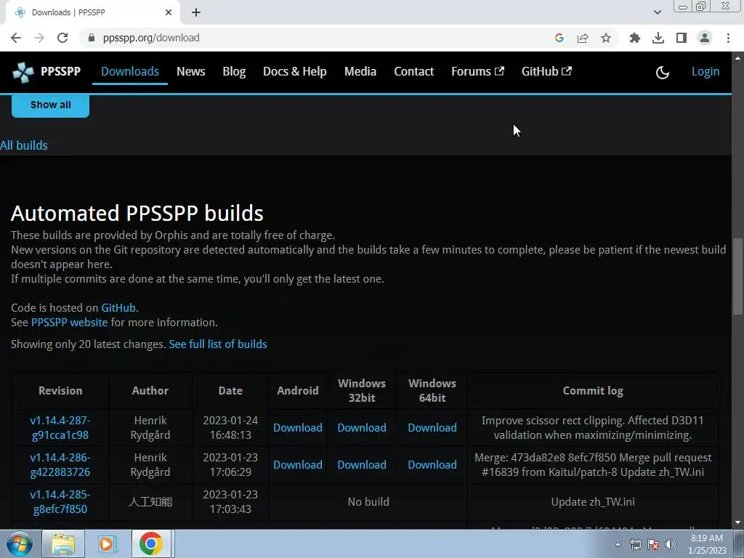Go back with browser back arrow
The height and width of the screenshot is (558, 744).
click(16, 38)
